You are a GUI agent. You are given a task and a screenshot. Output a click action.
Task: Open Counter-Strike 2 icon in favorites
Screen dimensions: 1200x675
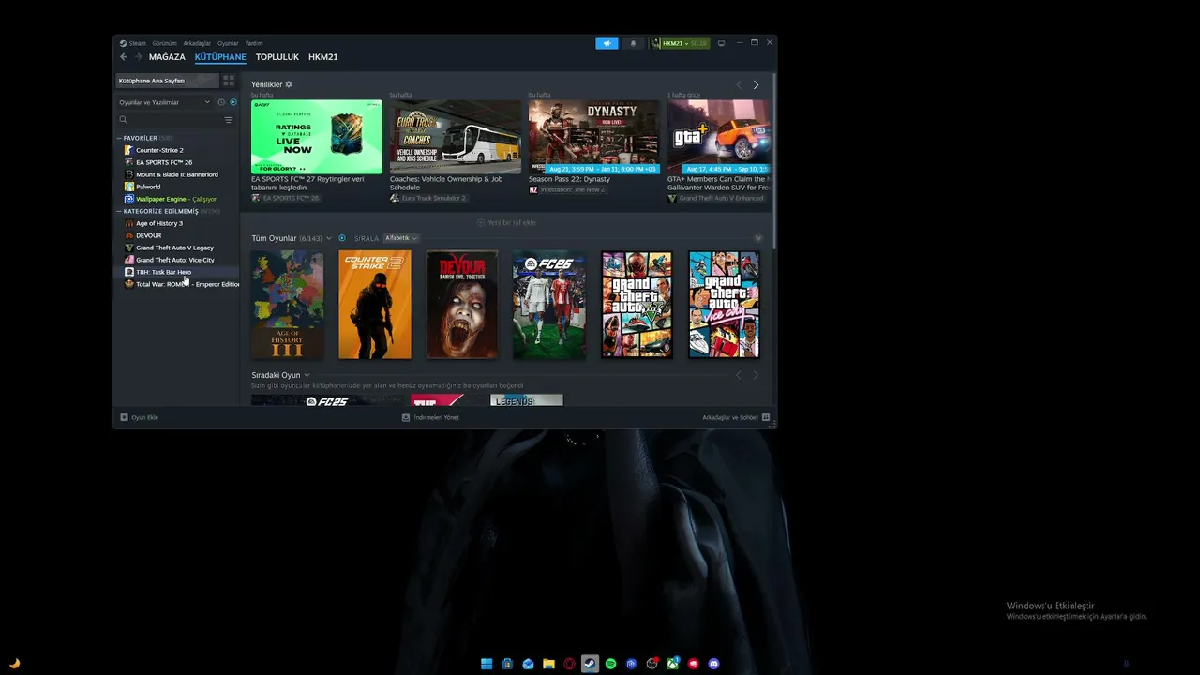tap(129, 150)
